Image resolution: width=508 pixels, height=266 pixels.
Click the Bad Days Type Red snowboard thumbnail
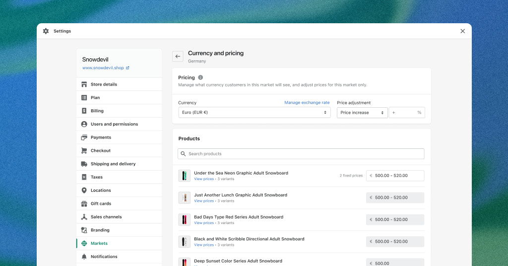(185, 220)
